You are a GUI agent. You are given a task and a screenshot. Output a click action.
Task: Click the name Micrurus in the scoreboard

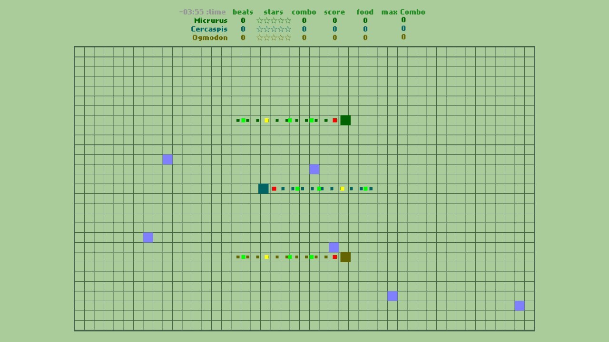click(211, 20)
